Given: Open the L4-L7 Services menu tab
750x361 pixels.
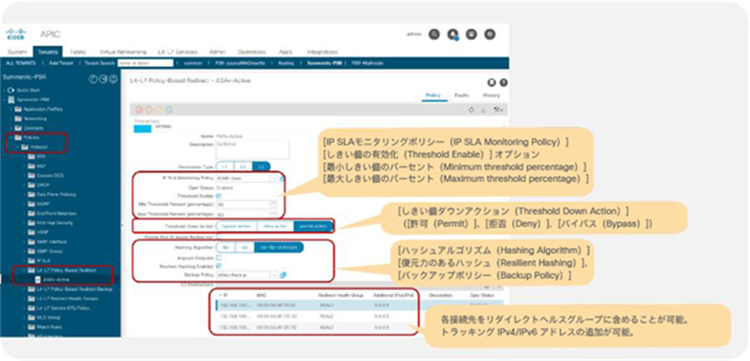Looking at the screenshot, I should (x=177, y=52).
